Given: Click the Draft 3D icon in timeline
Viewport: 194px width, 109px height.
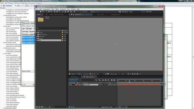Looking at the screenshot, I should pyautogui.click(x=100, y=80).
